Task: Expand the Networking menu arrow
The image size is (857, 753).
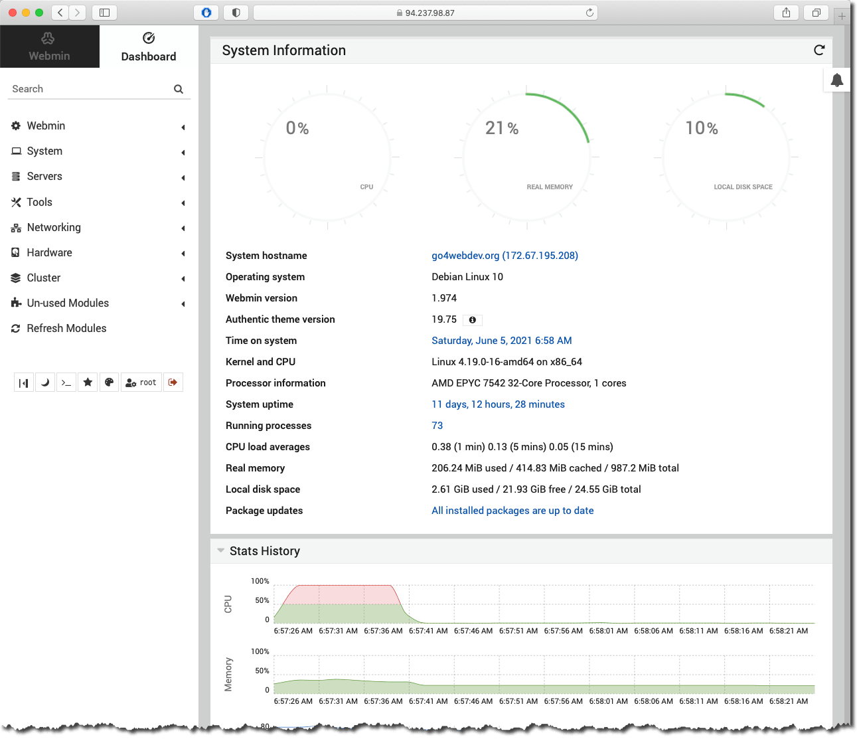Action: click(183, 228)
